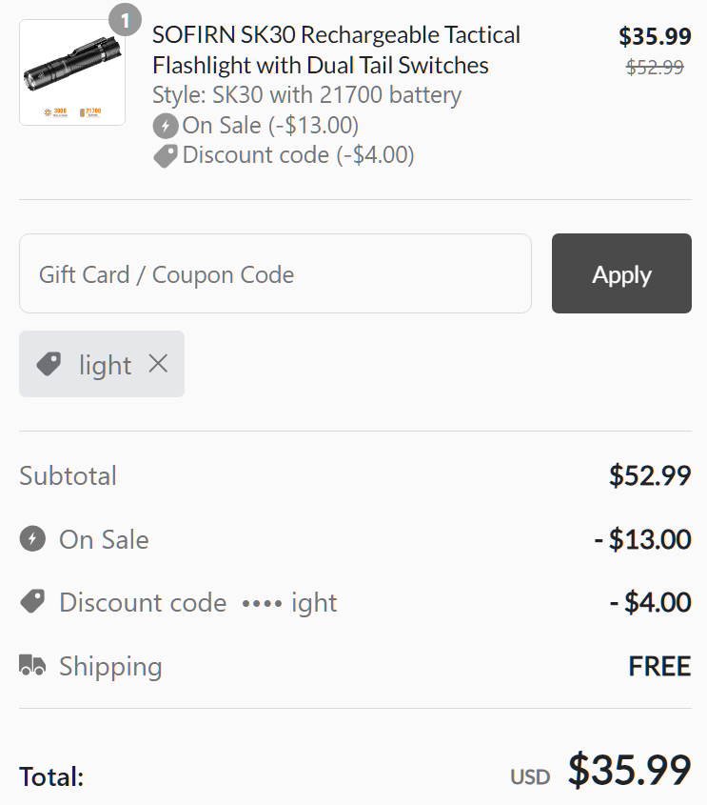The width and height of the screenshot is (707, 805).
Task: Click the SOFIRN SK30 product title
Action: 336,50
